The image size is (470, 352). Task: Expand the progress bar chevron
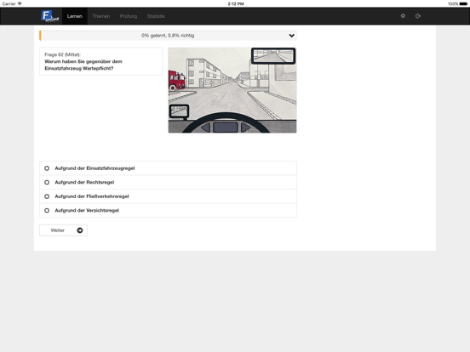(291, 36)
